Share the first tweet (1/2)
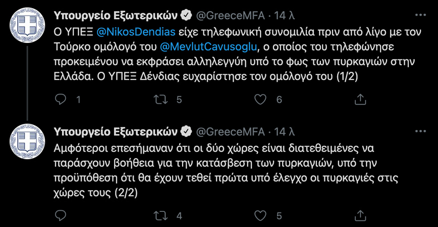This screenshot has height=227, width=438. click(x=360, y=100)
